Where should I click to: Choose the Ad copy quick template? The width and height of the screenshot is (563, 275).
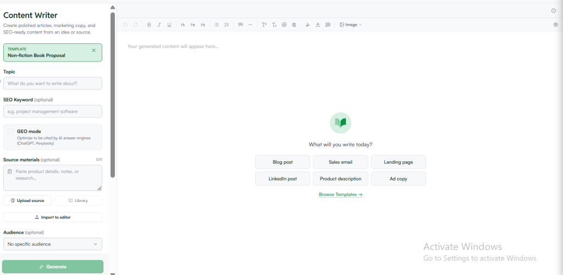click(398, 178)
